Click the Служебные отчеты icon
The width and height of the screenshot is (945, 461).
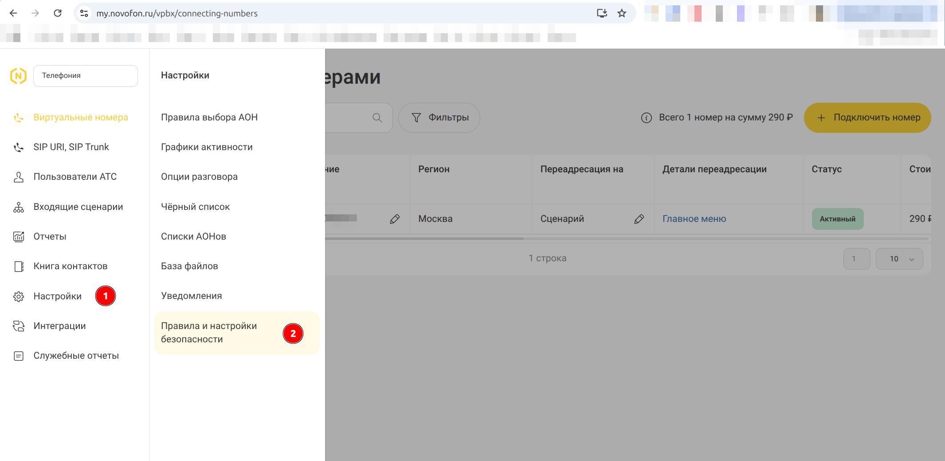click(x=19, y=356)
